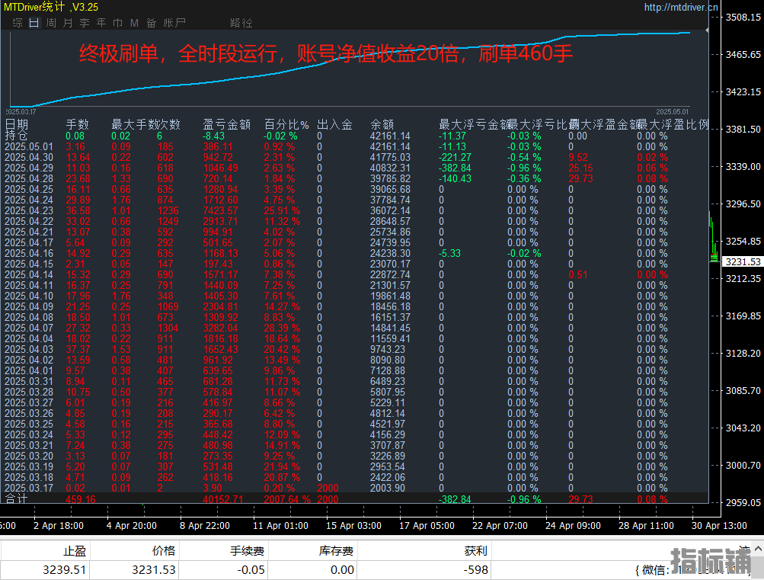The height and width of the screenshot is (580, 764).
Task: Click the 出入金 column header
Action: click(334, 124)
